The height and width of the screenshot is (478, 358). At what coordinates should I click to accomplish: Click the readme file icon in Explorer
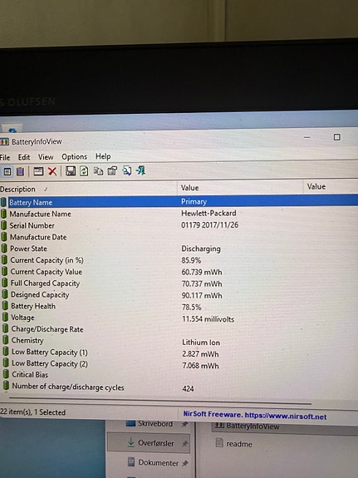point(219,442)
